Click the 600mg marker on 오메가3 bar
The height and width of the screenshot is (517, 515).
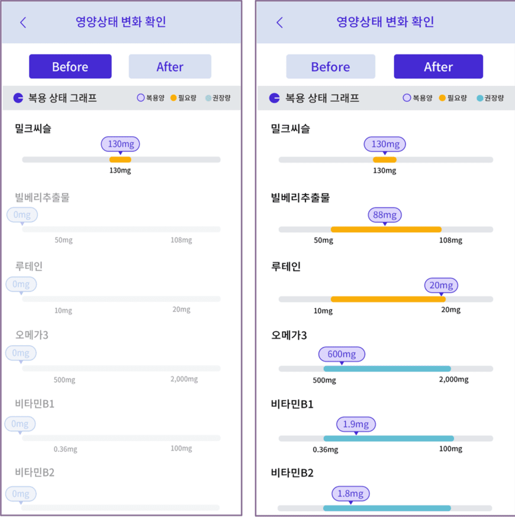click(342, 354)
